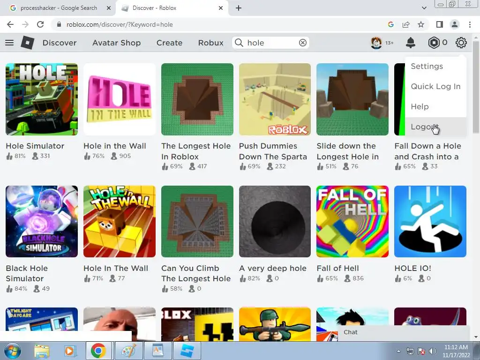Screen dimensions: 480x360
Task: Open the Windows Start button
Action: click(x=13, y=351)
